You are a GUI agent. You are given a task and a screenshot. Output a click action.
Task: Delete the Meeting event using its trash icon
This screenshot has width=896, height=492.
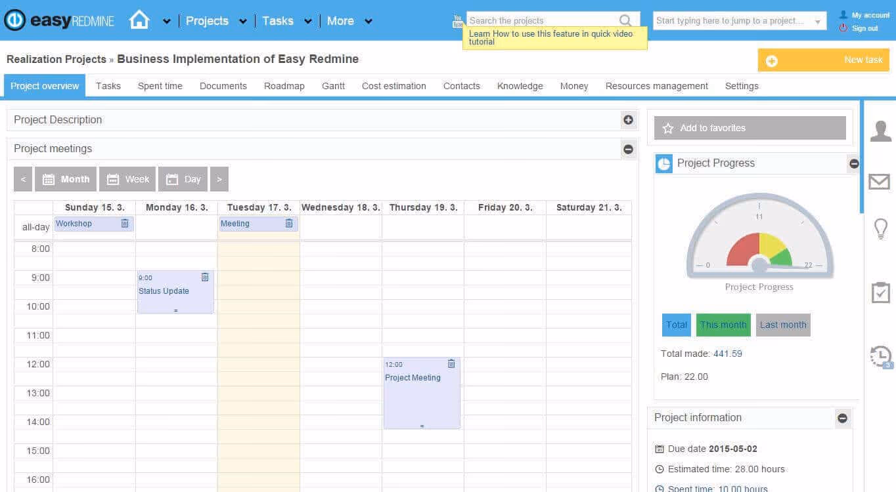(x=288, y=224)
